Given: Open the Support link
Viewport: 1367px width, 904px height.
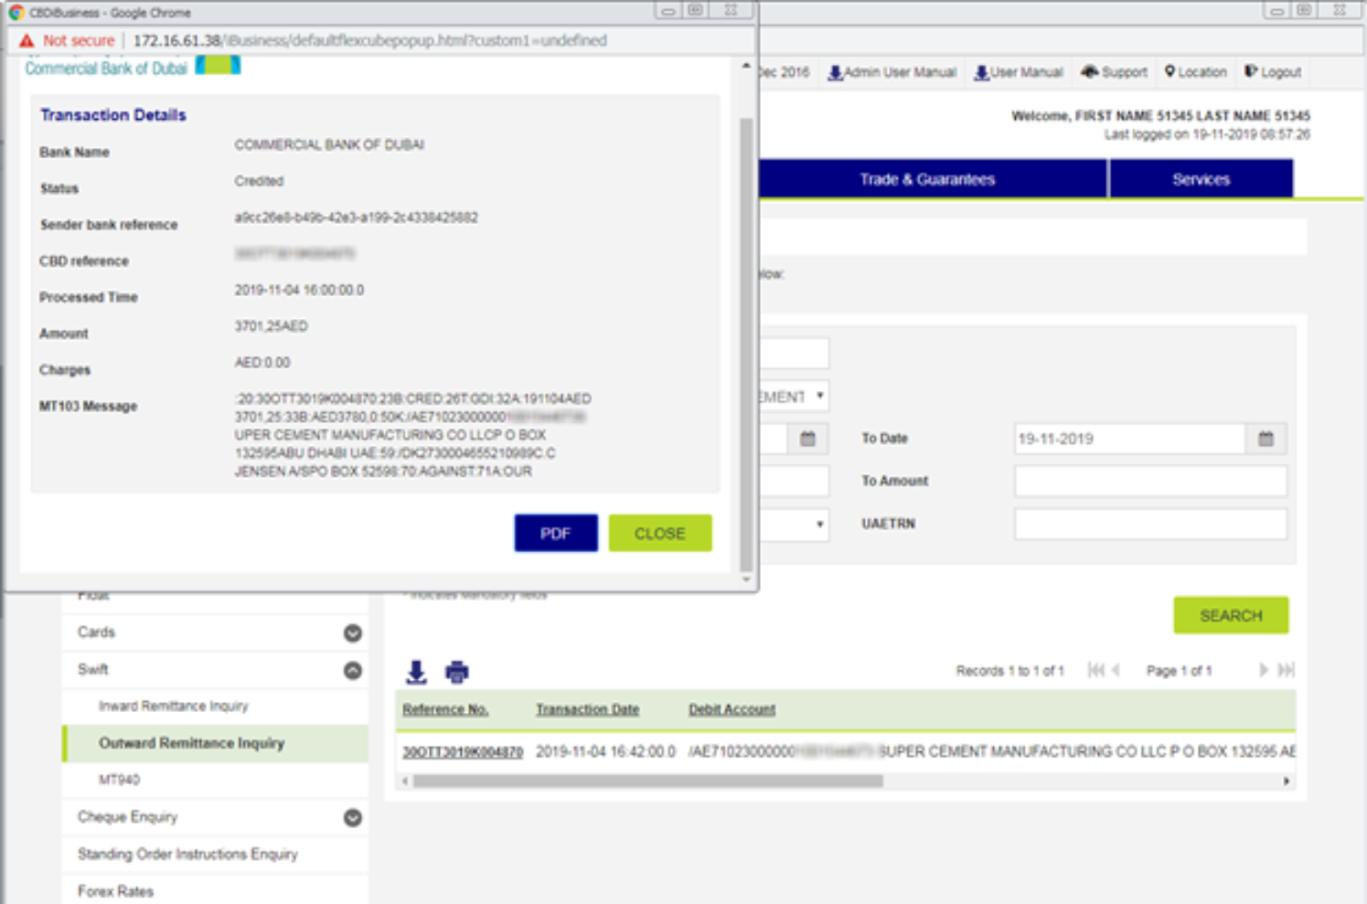Looking at the screenshot, I should click(x=1114, y=72).
